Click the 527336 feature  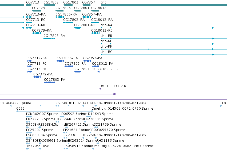pos(70,136)
